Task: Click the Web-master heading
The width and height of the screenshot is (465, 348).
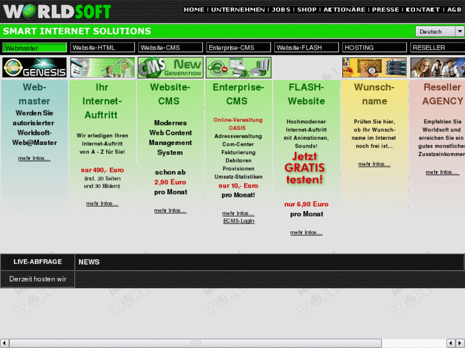Action: pyautogui.click(x=35, y=94)
